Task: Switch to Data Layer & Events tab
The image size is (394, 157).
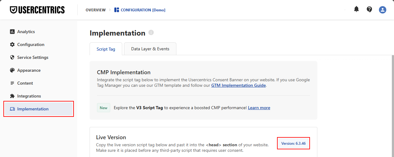Action: (x=150, y=49)
